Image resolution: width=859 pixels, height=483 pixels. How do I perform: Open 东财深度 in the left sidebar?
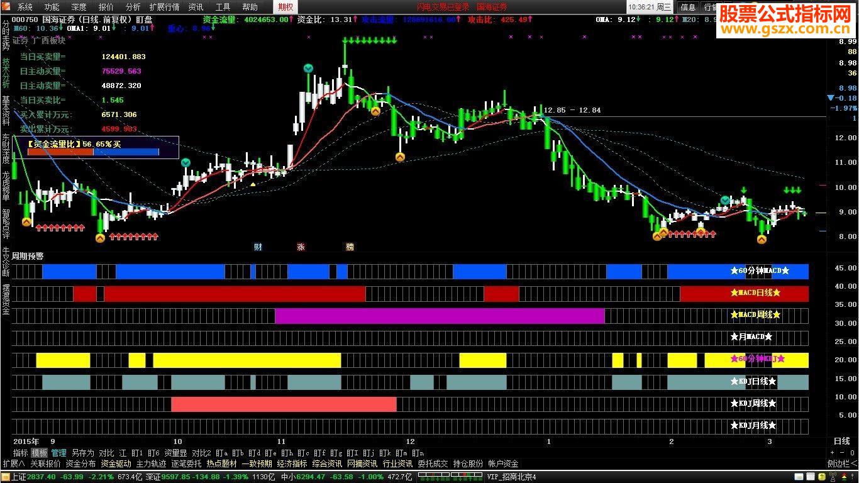coord(6,148)
